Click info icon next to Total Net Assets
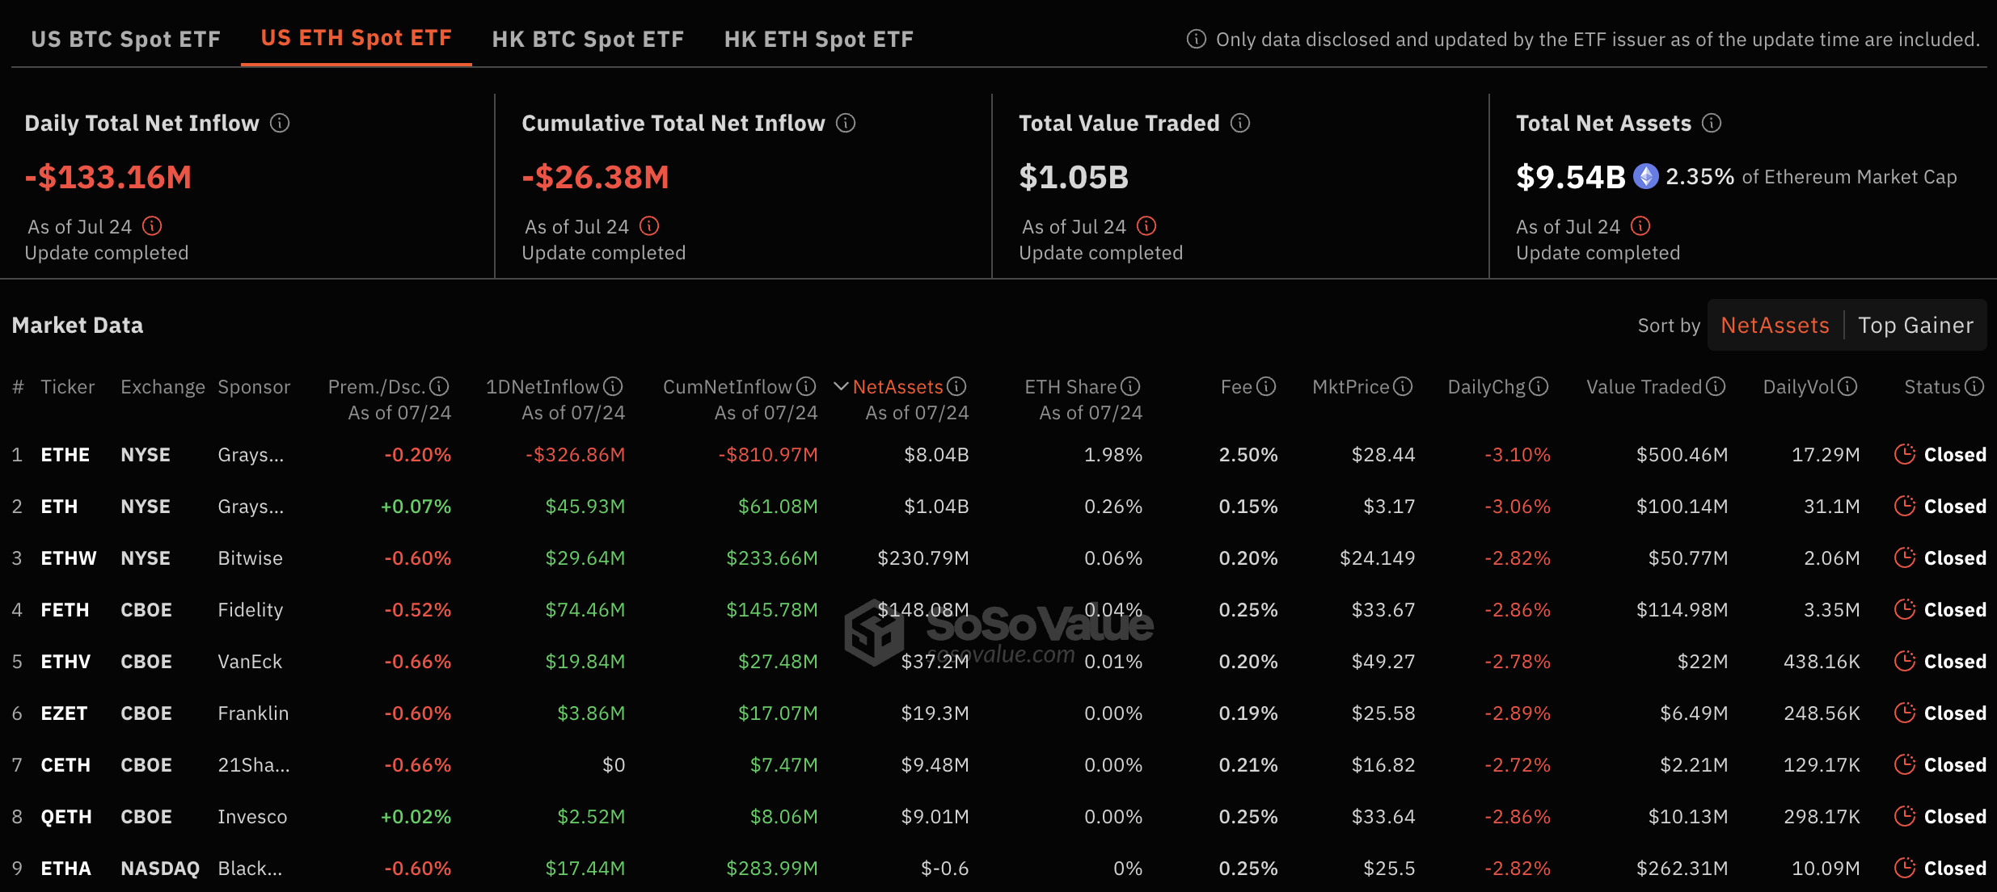This screenshot has height=892, width=1997. click(x=1712, y=123)
